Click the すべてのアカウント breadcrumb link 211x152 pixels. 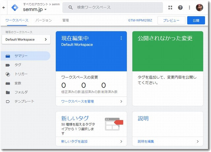point(36,4)
